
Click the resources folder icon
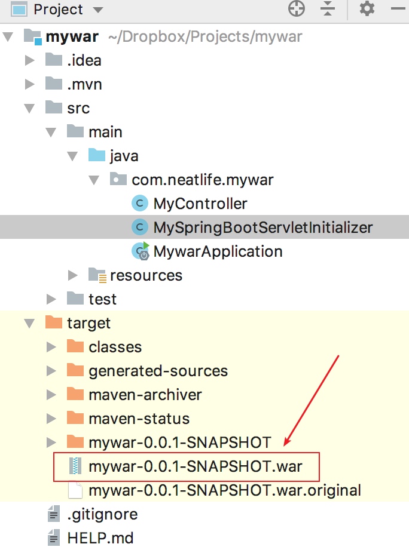tap(97, 275)
